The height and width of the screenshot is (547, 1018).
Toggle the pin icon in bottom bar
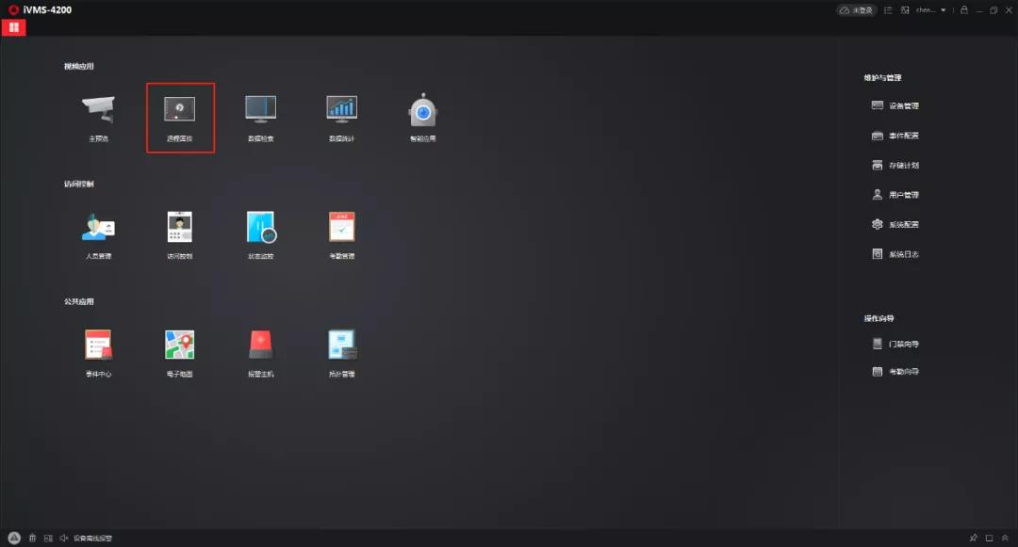973,539
